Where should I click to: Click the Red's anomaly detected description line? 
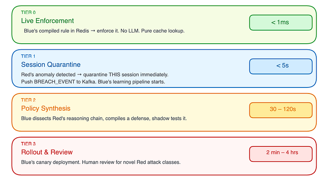coord(95,75)
